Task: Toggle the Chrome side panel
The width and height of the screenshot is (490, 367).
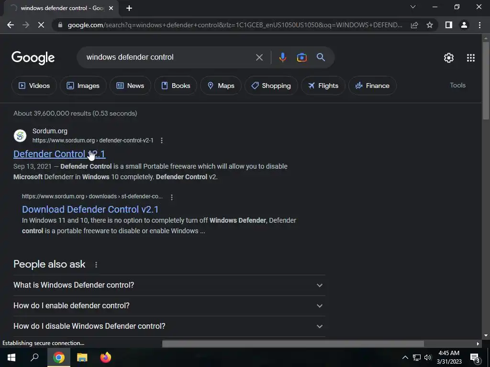Action: click(449, 25)
